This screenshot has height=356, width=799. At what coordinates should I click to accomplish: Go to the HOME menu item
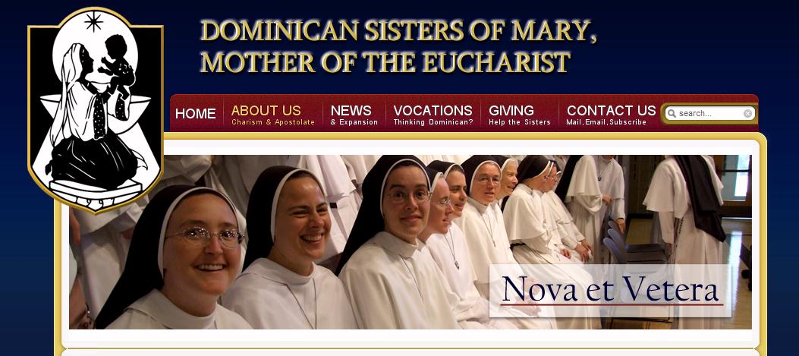point(196,114)
